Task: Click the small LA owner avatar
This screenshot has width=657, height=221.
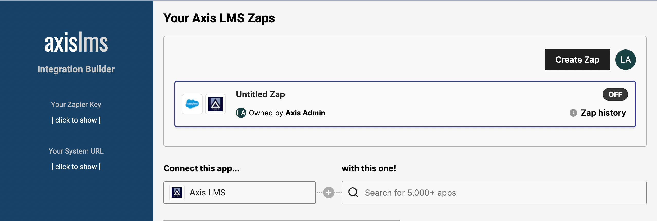Action: pos(241,113)
